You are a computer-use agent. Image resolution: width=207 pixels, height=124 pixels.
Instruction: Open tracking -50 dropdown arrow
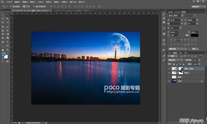[x=197, y=24]
